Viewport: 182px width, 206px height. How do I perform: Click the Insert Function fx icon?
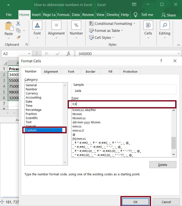click(x=69, y=54)
